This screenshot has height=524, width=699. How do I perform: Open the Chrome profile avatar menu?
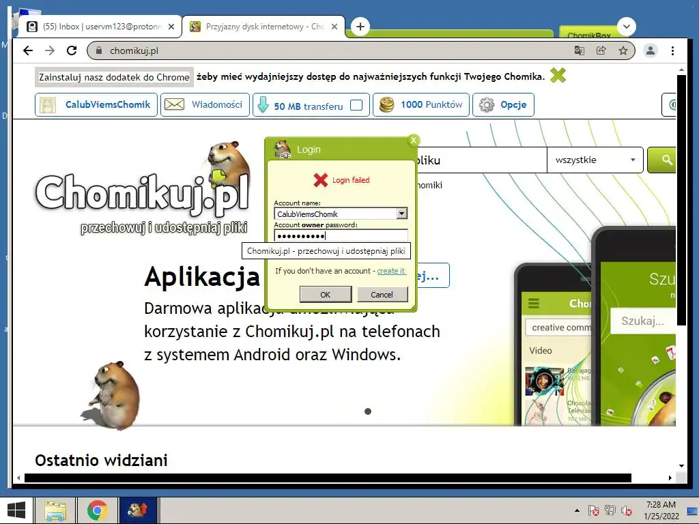pyautogui.click(x=651, y=50)
